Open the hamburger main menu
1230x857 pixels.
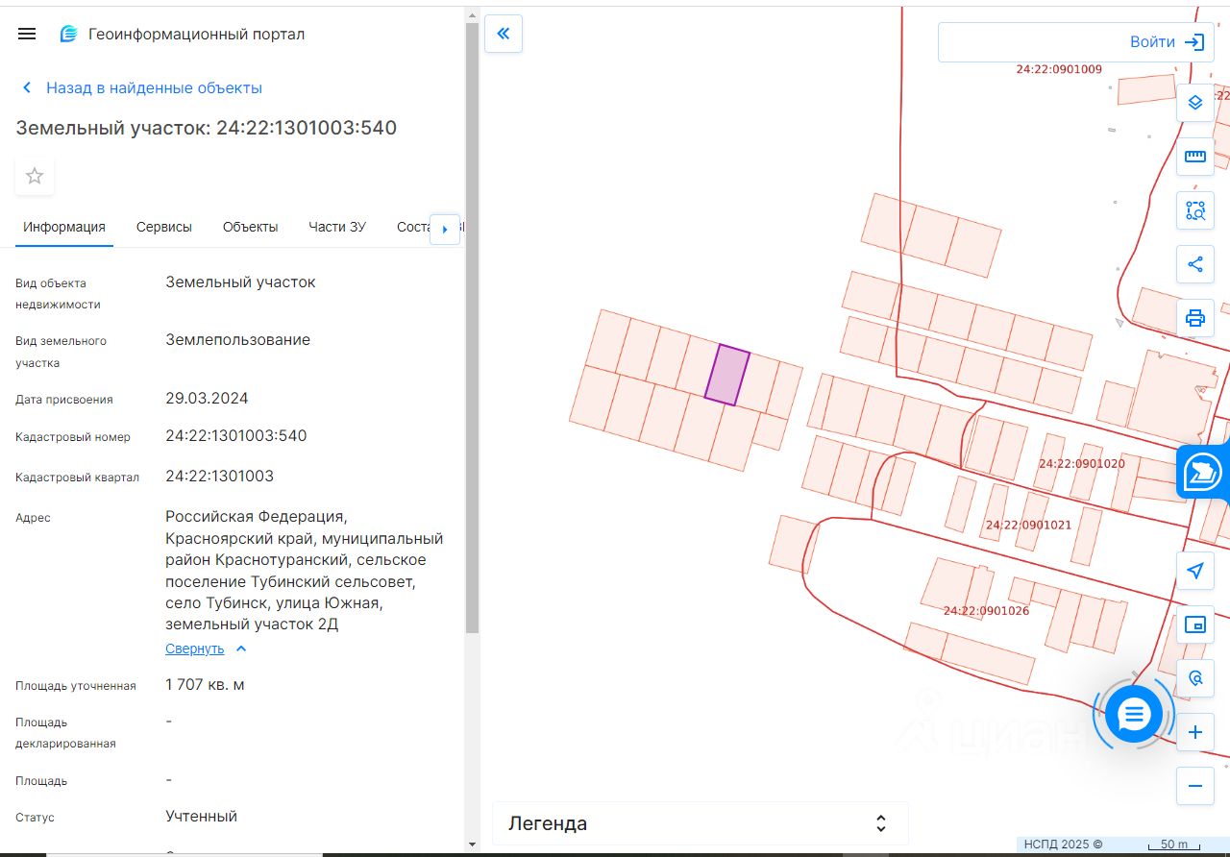[x=27, y=34]
